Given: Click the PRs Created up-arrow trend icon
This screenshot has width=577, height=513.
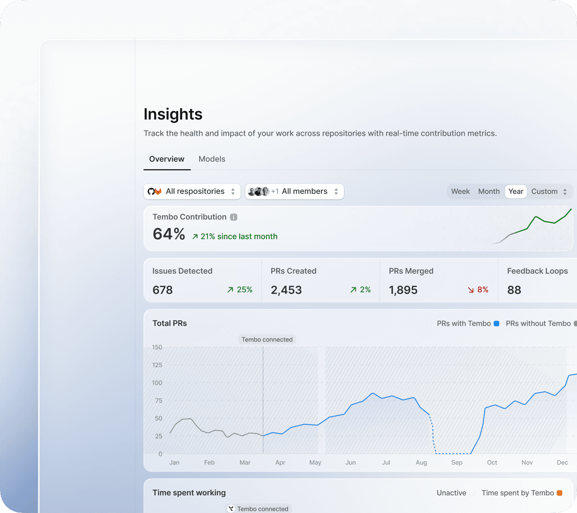Looking at the screenshot, I should 353,290.
